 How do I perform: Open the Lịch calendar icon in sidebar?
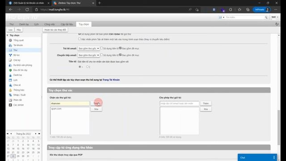pyautogui.click(x=10, y=80)
